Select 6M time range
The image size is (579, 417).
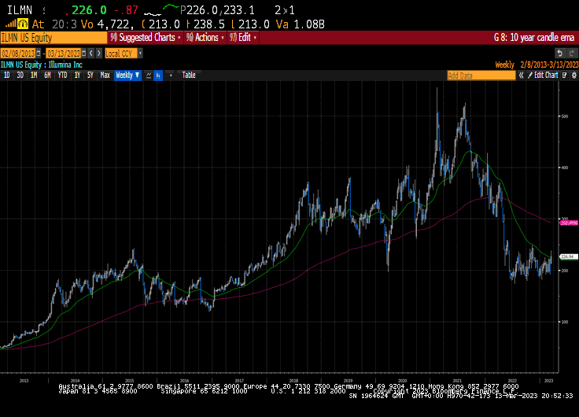coord(47,76)
